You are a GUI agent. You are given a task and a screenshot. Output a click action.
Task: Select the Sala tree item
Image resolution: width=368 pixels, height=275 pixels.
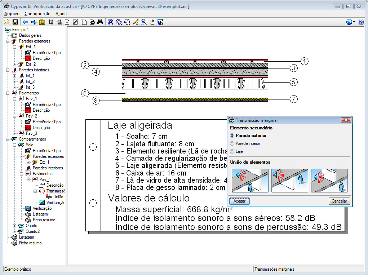[x=30, y=145]
